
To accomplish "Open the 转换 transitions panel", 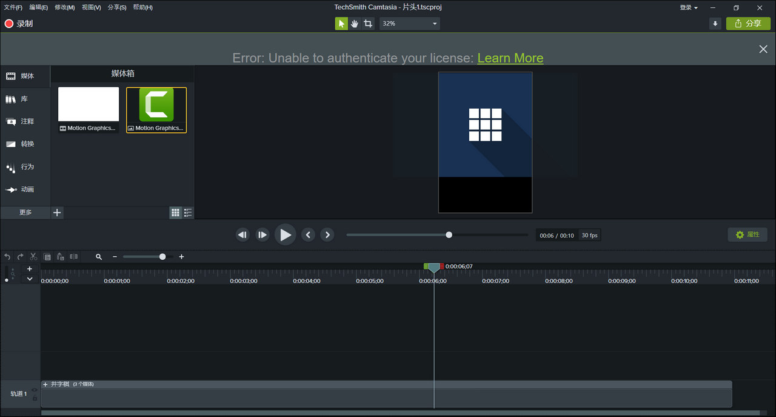I will click(21, 144).
